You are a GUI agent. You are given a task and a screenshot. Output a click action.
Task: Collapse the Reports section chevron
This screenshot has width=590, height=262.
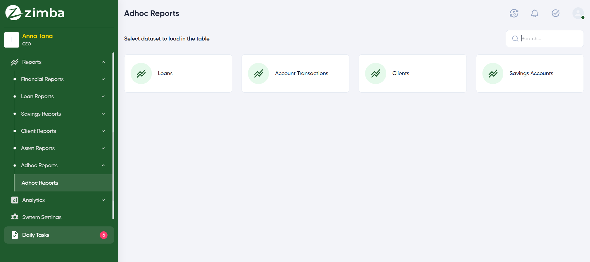tap(103, 62)
